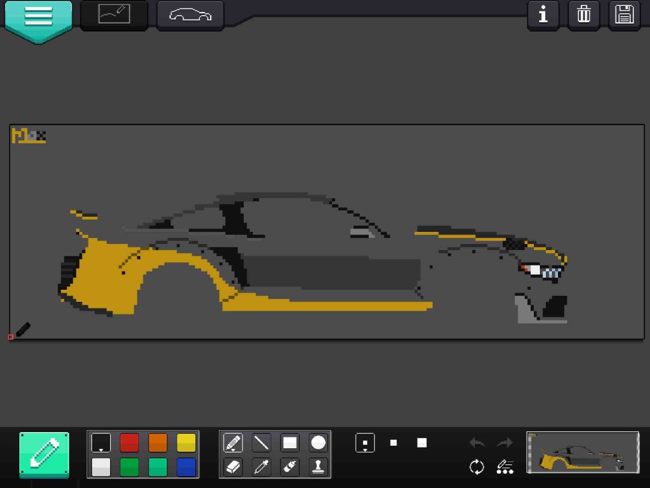This screenshot has width=650, height=488.
Task: Select the Rectangle shape tool
Action: (x=289, y=443)
